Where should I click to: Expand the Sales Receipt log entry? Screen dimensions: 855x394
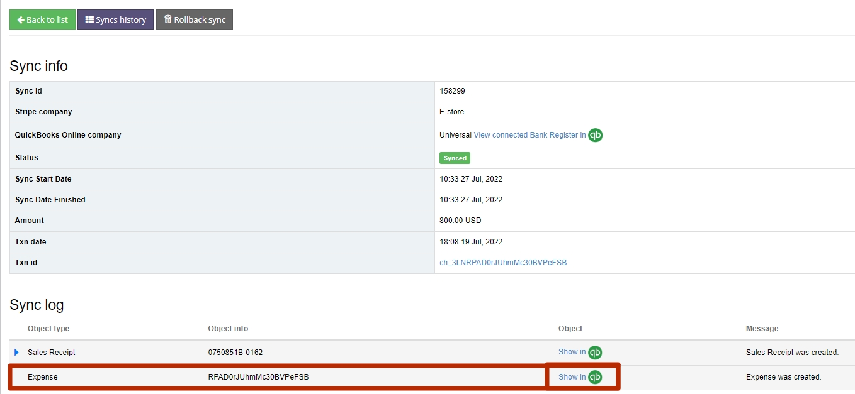click(x=16, y=353)
